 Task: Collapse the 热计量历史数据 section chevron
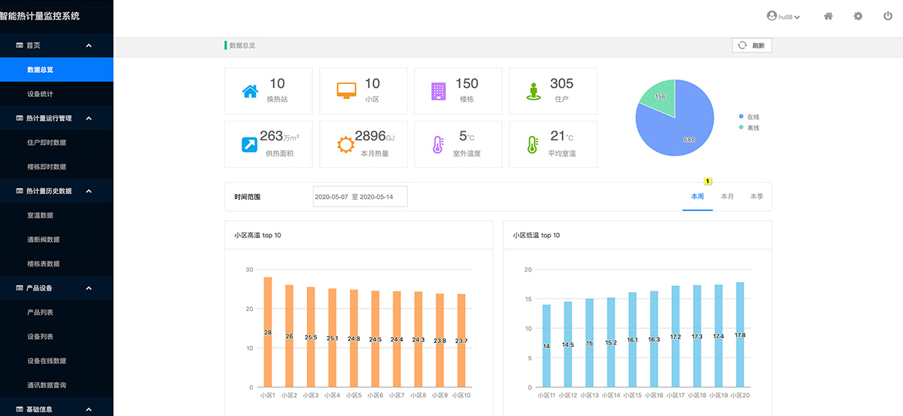tap(89, 191)
